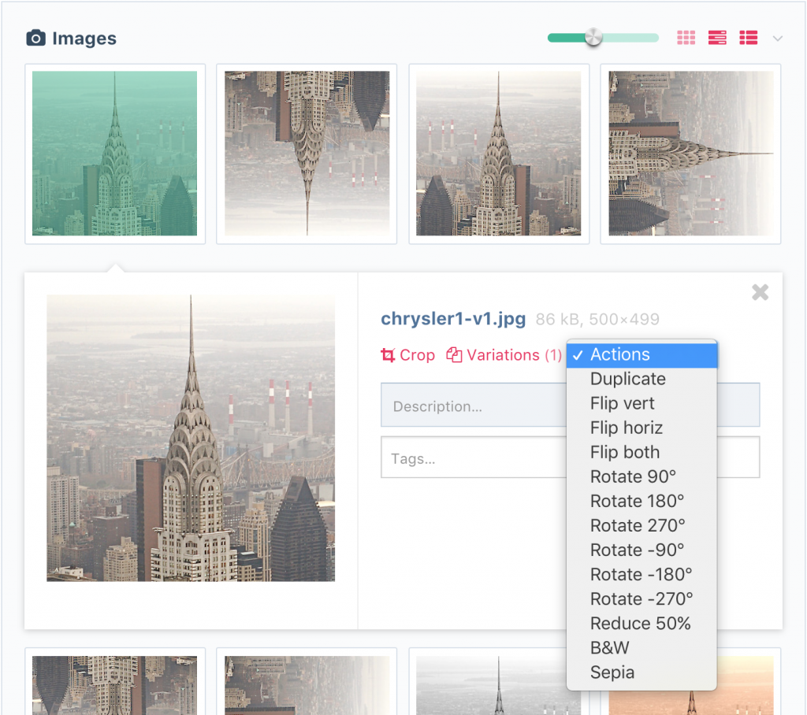Switch to list view layout
The height and width of the screenshot is (715, 807).
pyautogui.click(x=749, y=38)
